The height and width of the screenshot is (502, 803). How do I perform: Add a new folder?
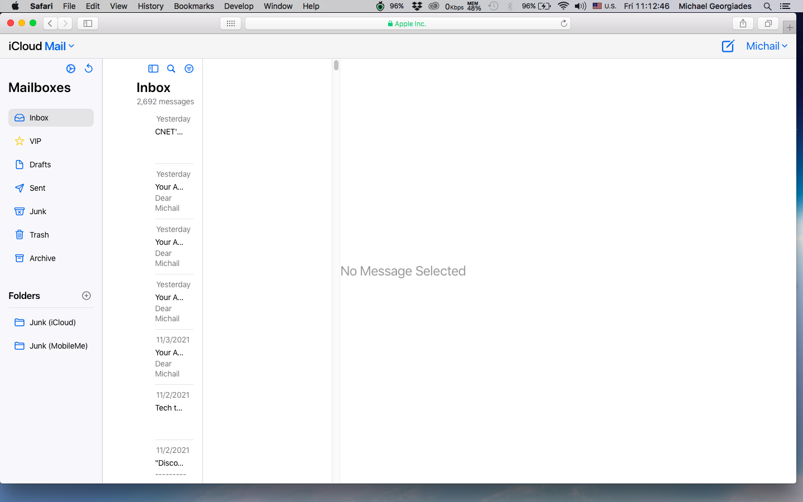(86, 296)
